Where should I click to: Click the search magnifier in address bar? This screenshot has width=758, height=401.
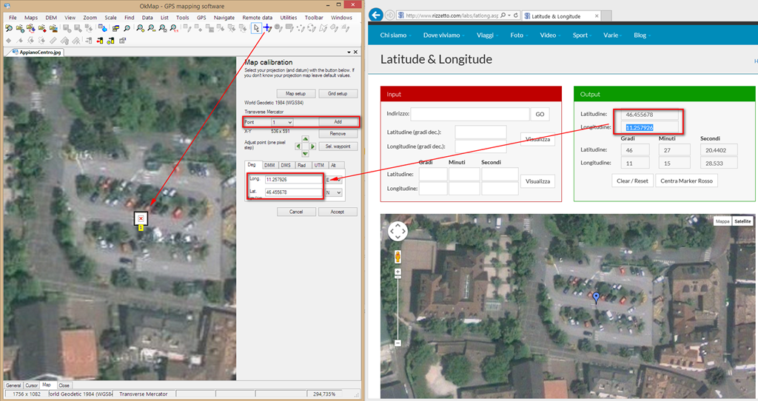pos(503,16)
